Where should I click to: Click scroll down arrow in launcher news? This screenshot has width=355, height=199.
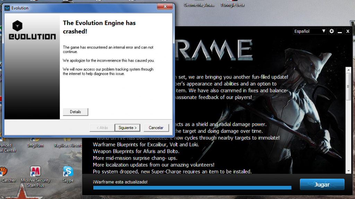tap(349, 171)
